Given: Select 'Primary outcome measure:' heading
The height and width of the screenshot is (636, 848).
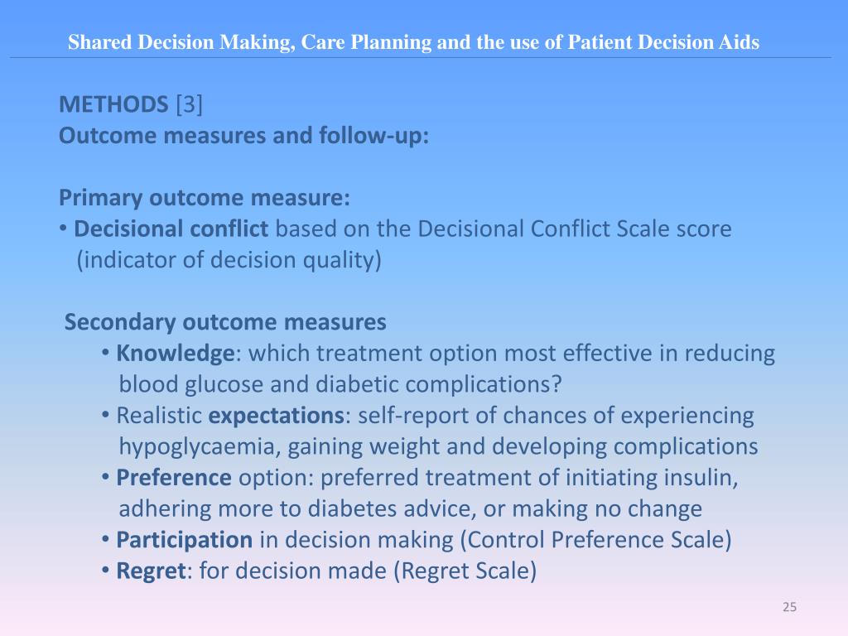Looking at the screenshot, I should click(x=205, y=198).
